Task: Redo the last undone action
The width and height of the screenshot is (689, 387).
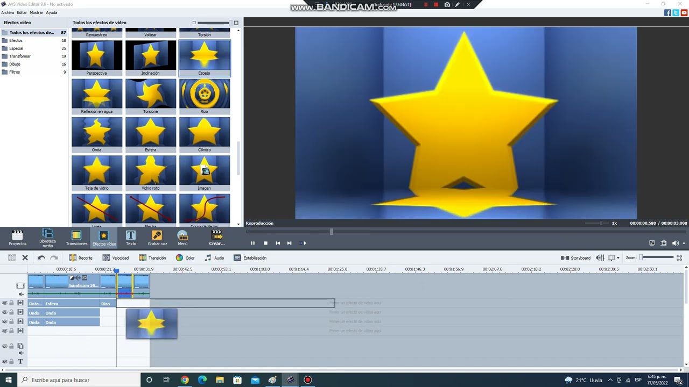Action: pyautogui.click(x=54, y=257)
